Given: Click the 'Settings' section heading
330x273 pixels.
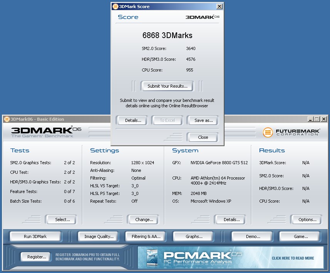Looking at the screenshot, I should click(105, 150).
